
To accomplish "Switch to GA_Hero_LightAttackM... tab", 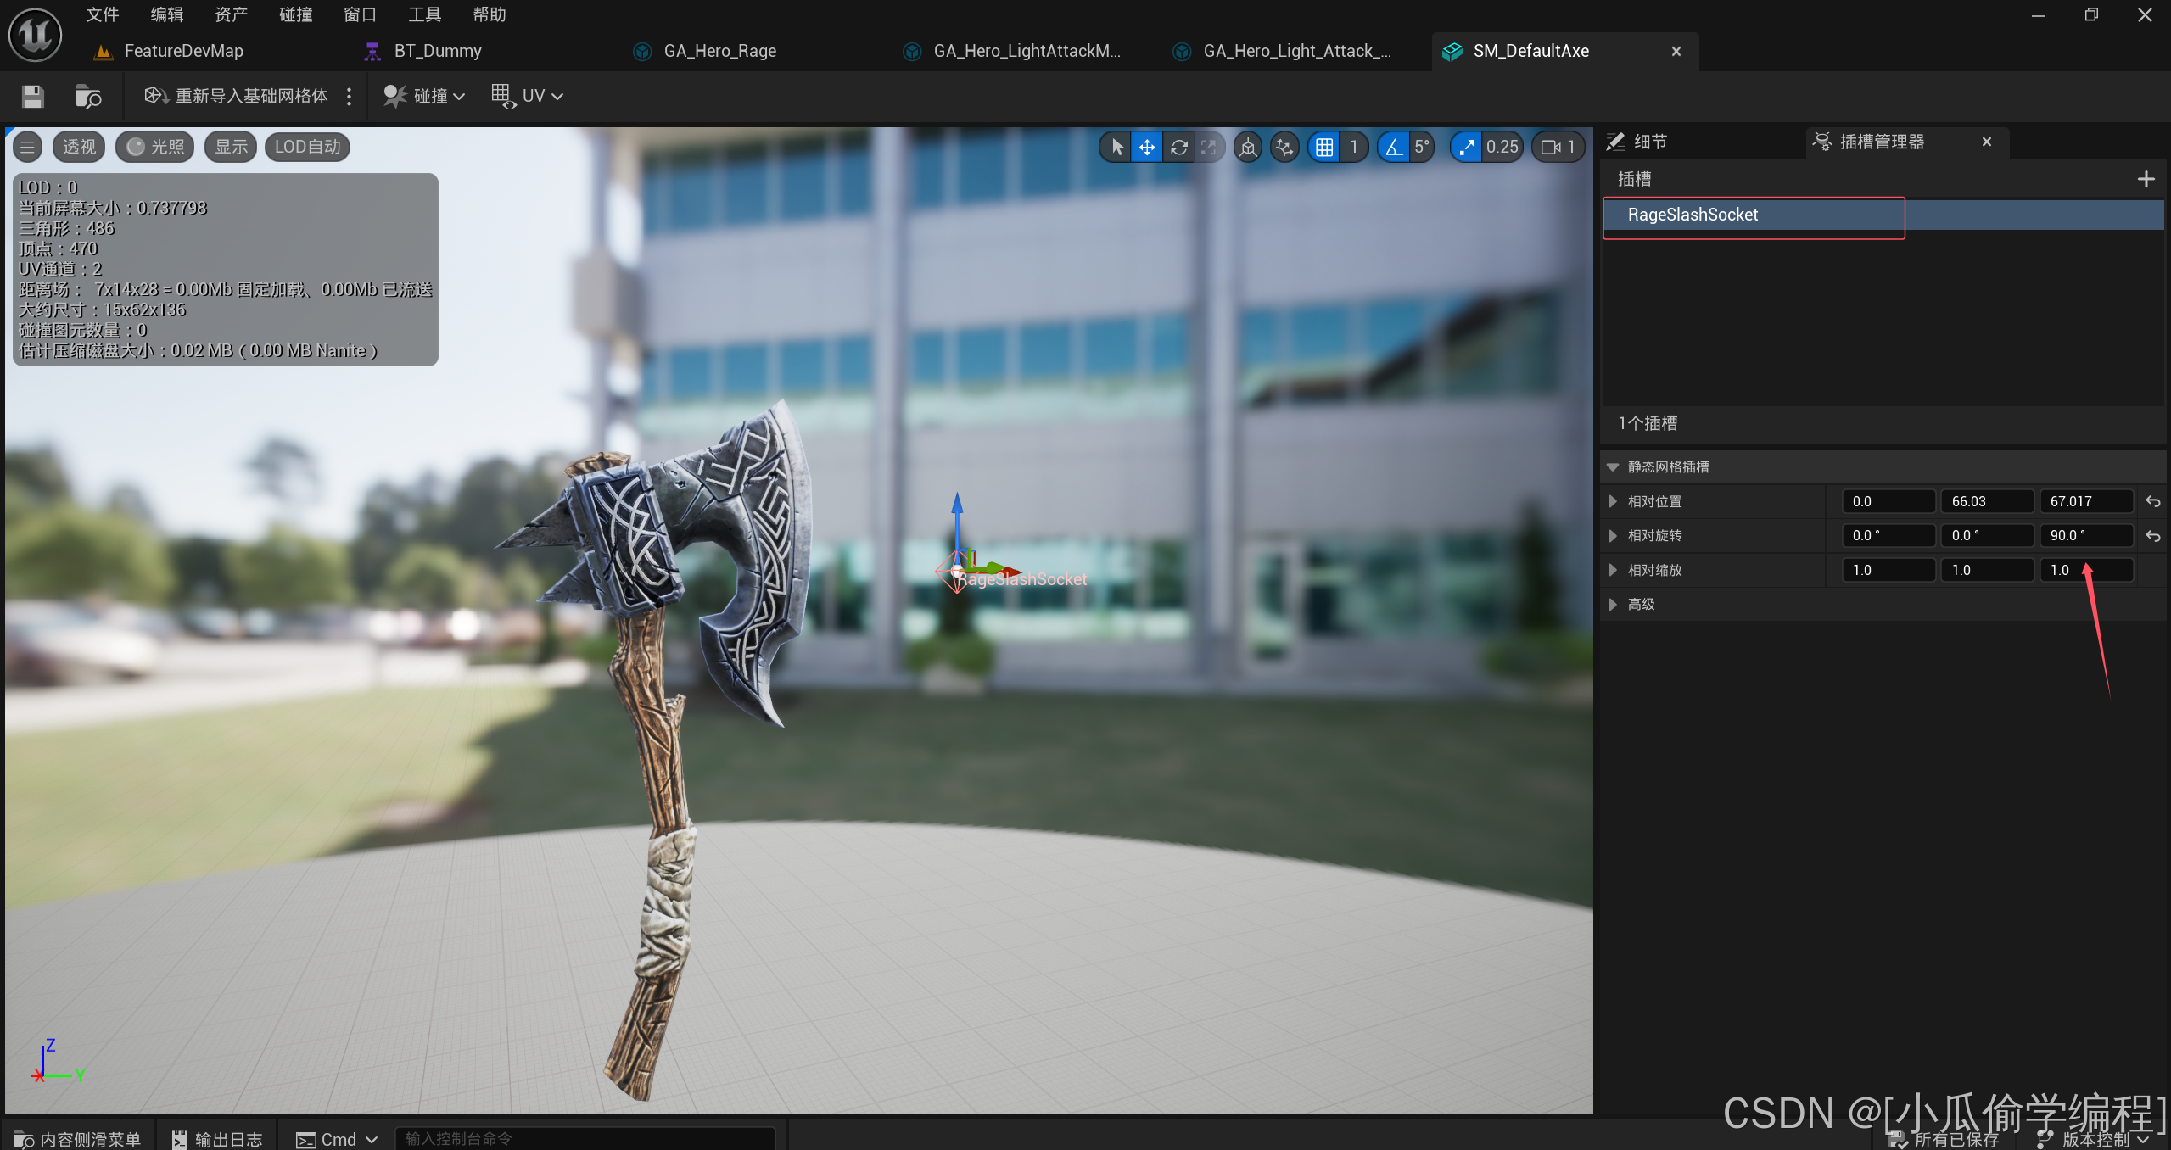I will pyautogui.click(x=1027, y=51).
